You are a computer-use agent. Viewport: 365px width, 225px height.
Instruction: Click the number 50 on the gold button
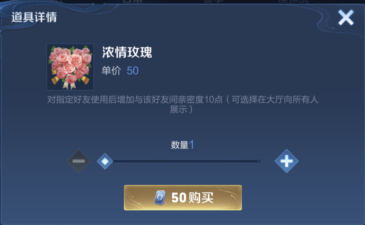[x=179, y=198]
